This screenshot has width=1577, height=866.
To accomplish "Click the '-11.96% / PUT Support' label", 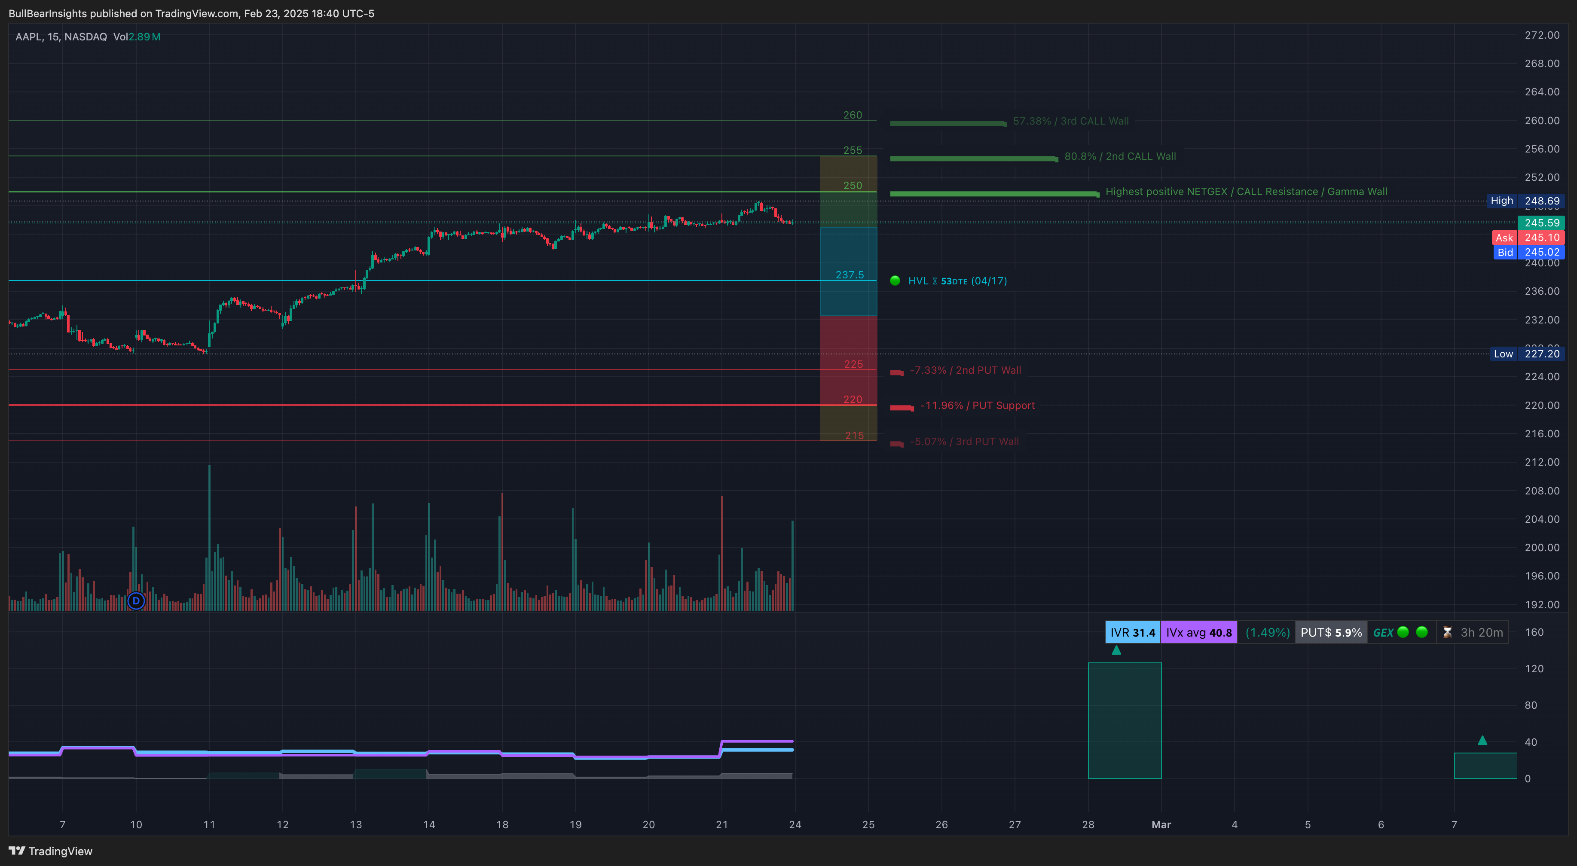I will pyautogui.click(x=977, y=406).
